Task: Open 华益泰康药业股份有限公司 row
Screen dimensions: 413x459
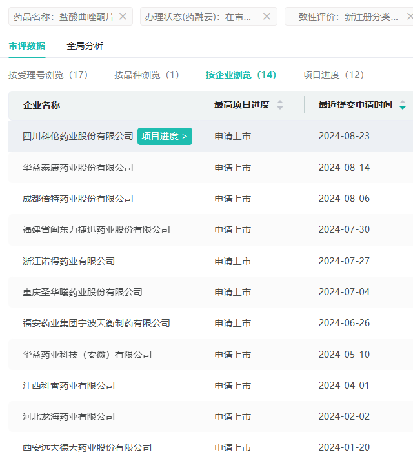Action: click(x=77, y=168)
